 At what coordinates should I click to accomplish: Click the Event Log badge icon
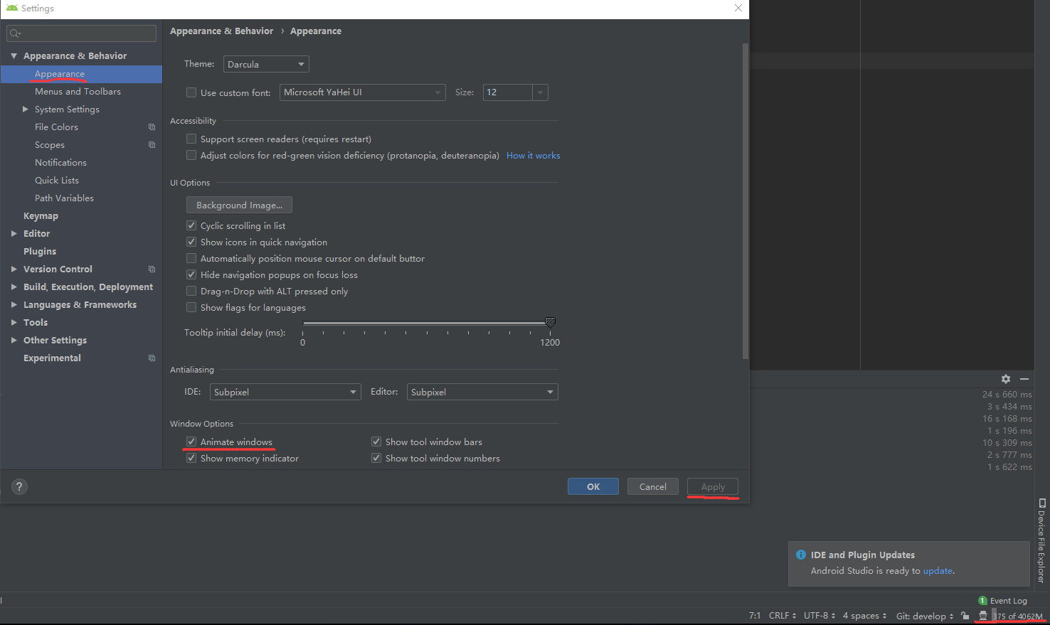982,601
